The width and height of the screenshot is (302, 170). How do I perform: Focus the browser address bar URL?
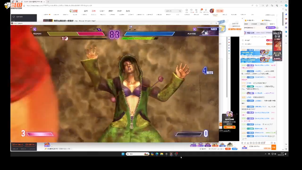59,6
